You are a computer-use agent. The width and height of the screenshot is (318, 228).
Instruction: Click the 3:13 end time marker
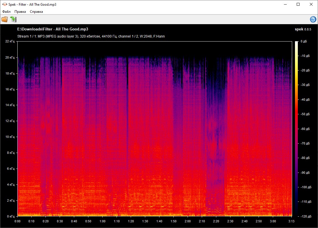tap(292, 221)
